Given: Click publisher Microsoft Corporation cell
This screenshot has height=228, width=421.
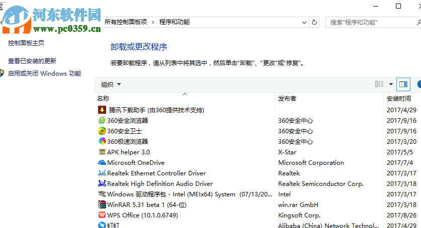Looking at the screenshot, I should pos(311,163).
